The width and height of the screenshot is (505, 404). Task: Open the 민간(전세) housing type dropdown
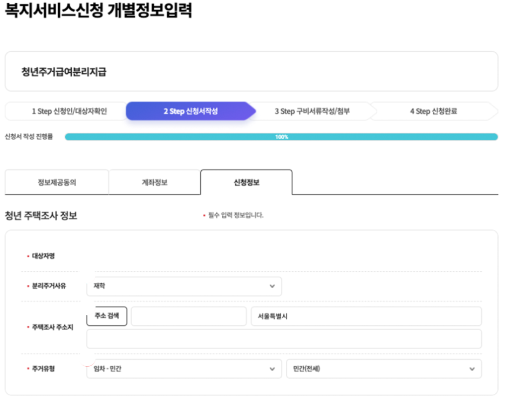click(384, 369)
